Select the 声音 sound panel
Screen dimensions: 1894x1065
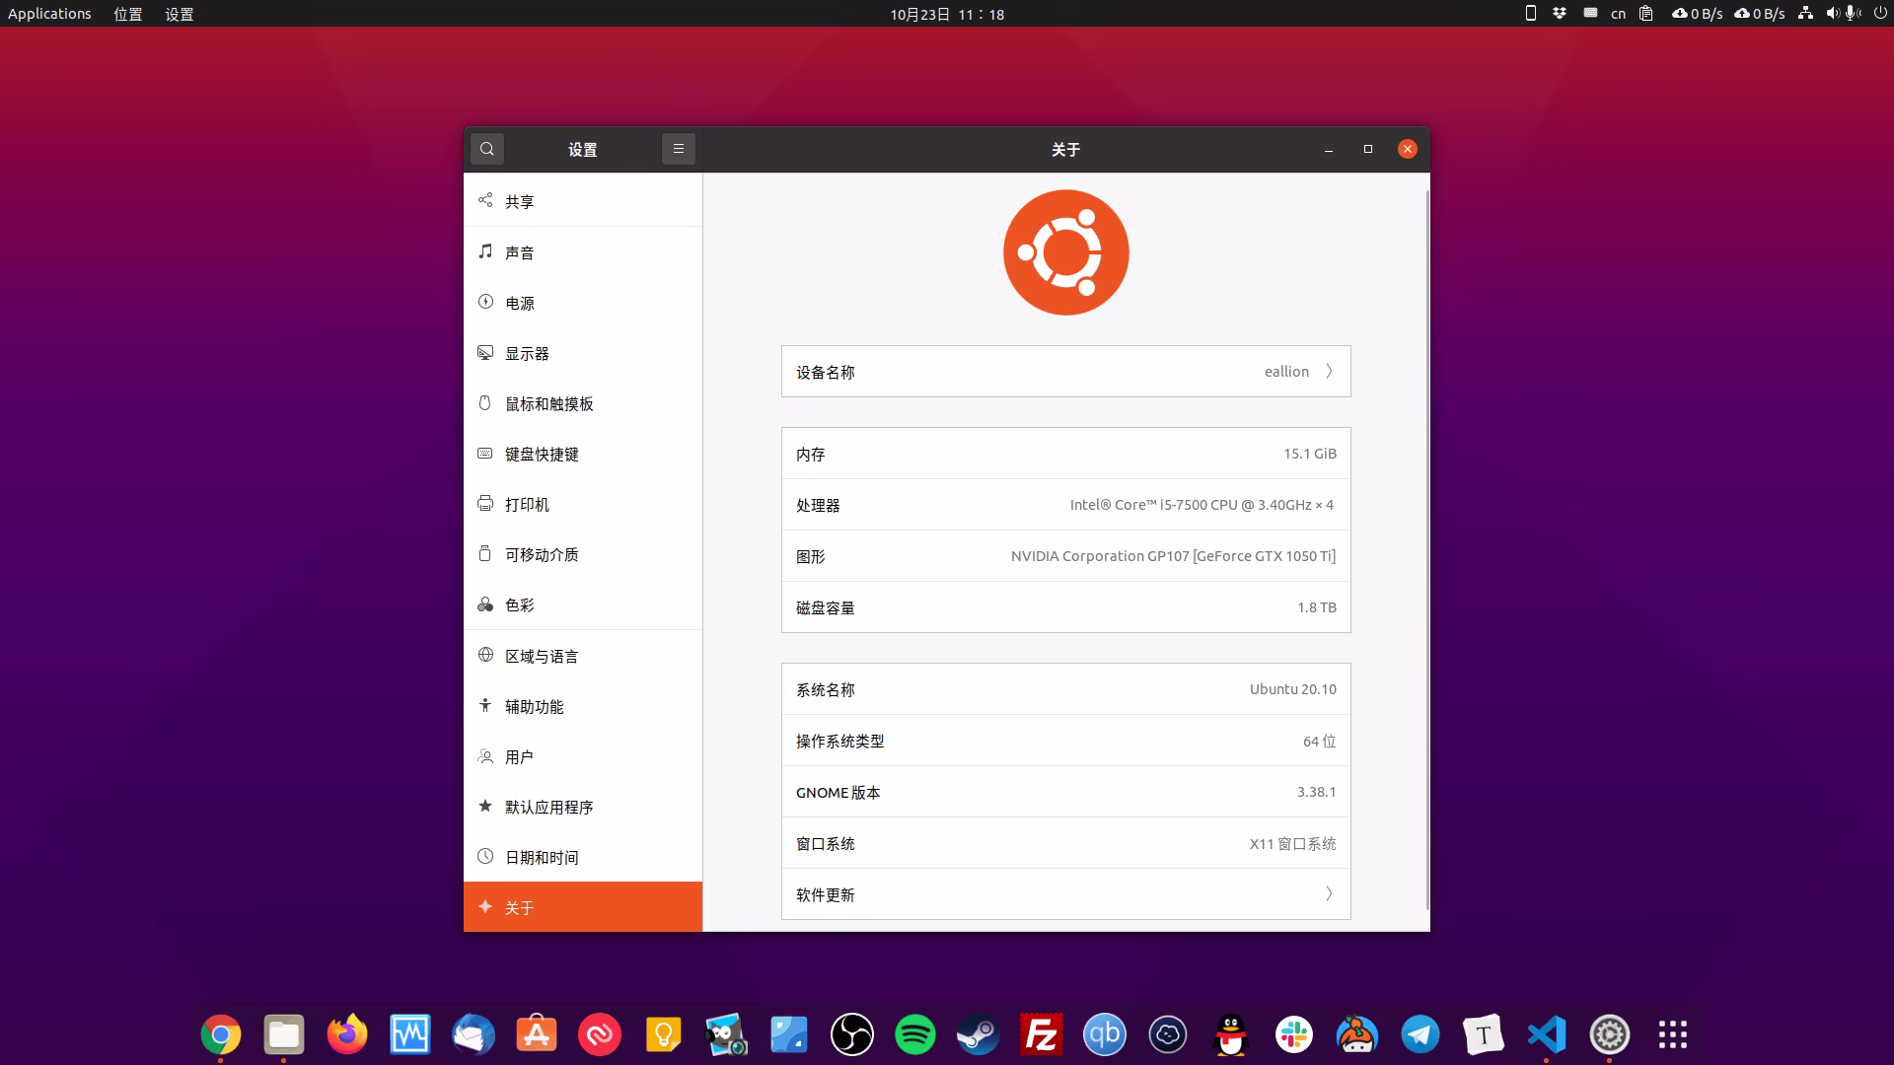(x=583, y=252)
